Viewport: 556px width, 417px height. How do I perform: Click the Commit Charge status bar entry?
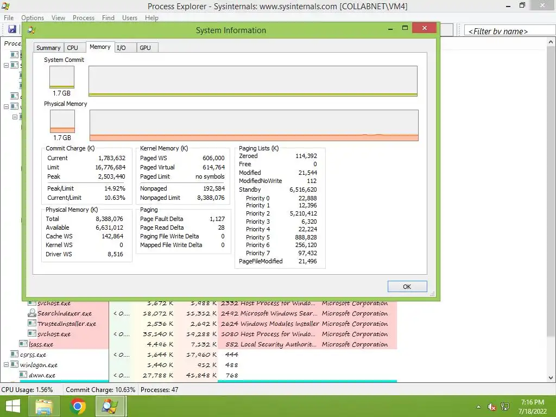pyautogui.click(x=100, y=389)
